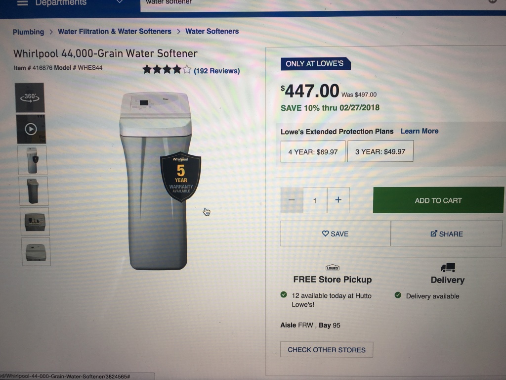Click the Lowe's store pickup logo

point(333,268)
